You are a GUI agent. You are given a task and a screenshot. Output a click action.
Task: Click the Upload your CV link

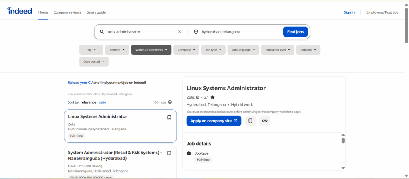(80, 83)
